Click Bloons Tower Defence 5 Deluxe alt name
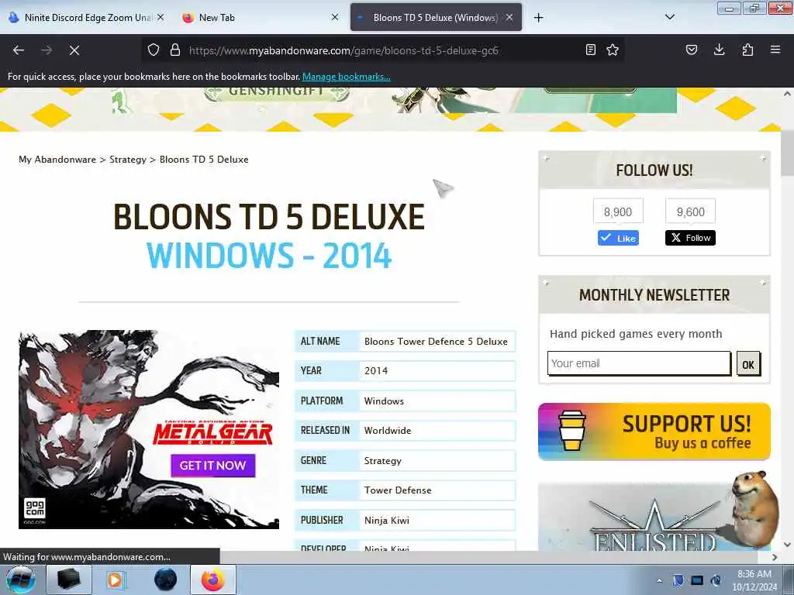 436,342
